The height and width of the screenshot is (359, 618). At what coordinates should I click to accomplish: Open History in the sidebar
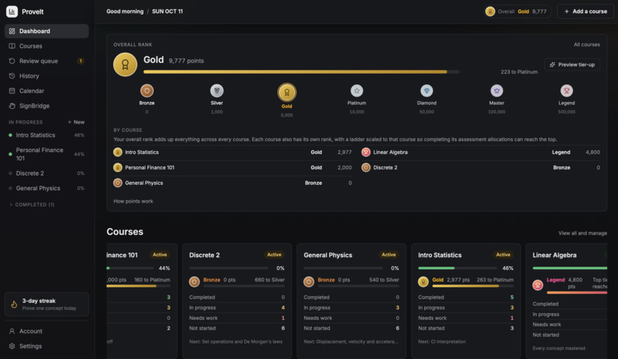tap(47, 76)
